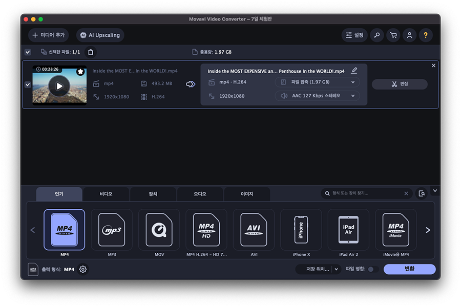The width and height of the screenshot is (461, 307).
Task: Select the iPhone X preset
Action: click(301, 230)
